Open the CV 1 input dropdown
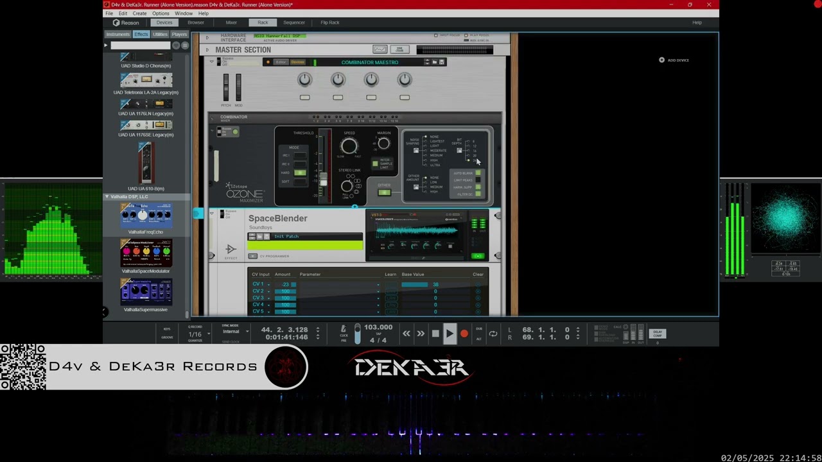This screenshot has width=822, height=462. [x=269, y=284]
